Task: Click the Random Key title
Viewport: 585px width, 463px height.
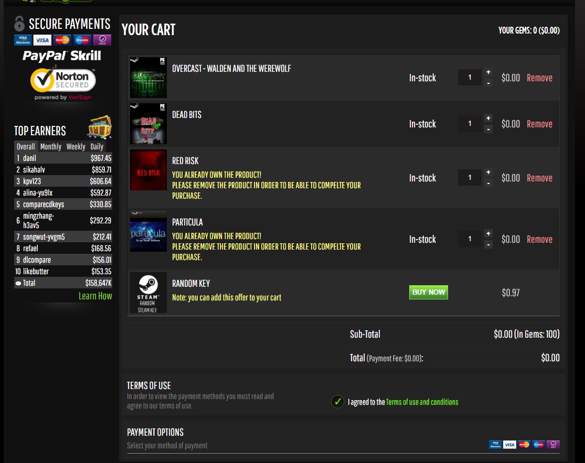Action: pos(190,283)
